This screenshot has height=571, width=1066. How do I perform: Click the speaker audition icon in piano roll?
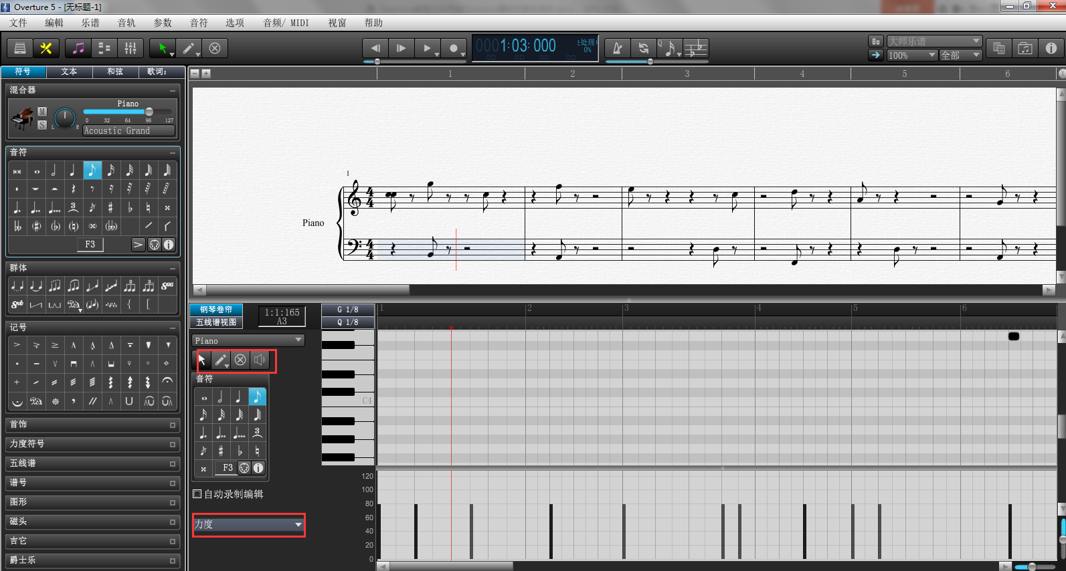[260, 360]
